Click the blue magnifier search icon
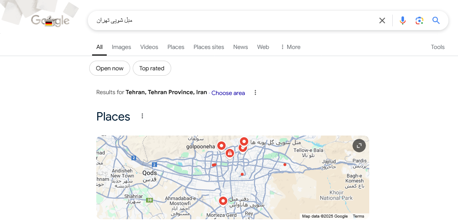This screenshot has width=458, height=223. (436, 21)
